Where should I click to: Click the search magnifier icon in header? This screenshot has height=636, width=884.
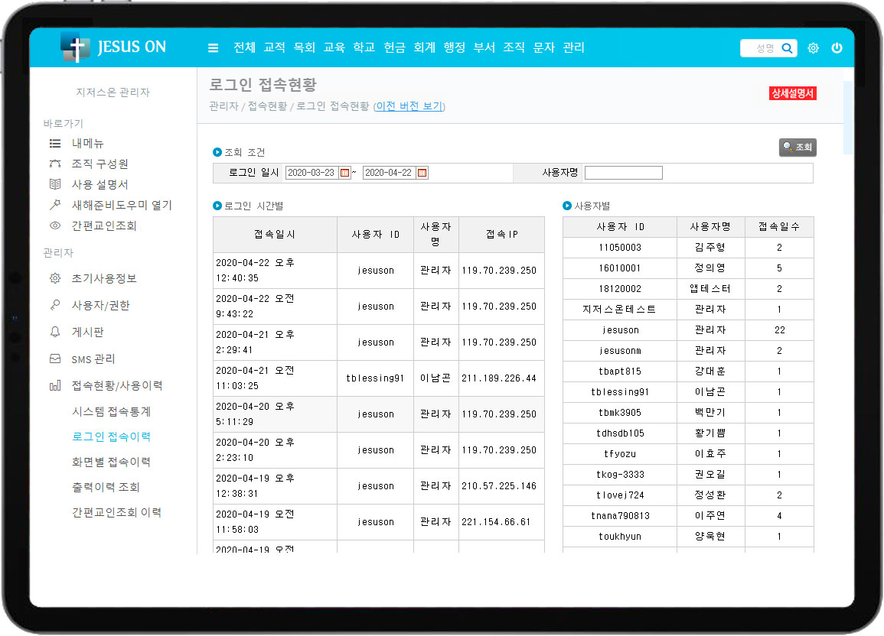(x=787, y=48)
